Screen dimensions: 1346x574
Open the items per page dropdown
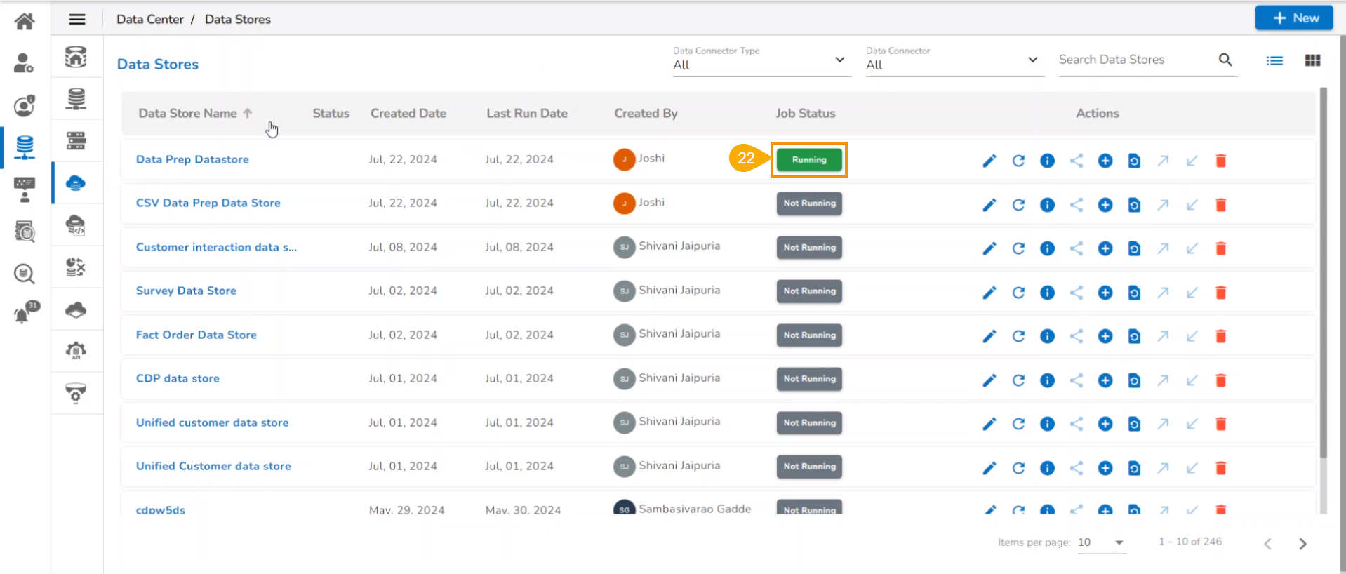pyautogui.click(x=1102, y=542)
